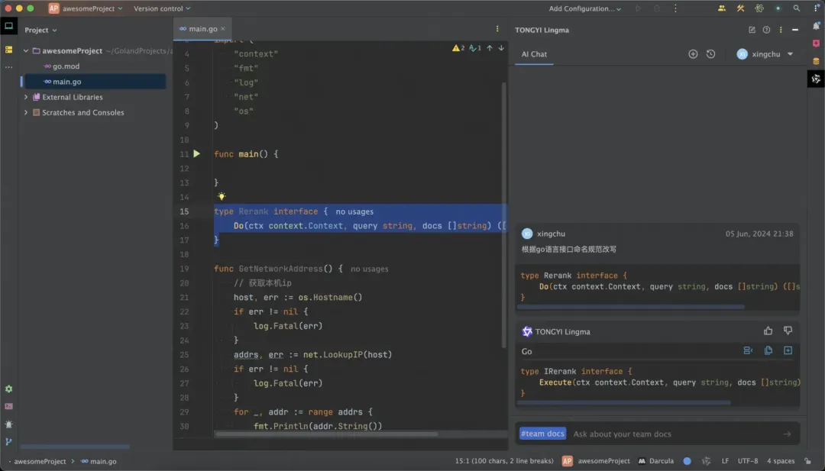This screenshot has width=825, height=471.
Task: Expand External Libraries node
Action: pos(26,97)
